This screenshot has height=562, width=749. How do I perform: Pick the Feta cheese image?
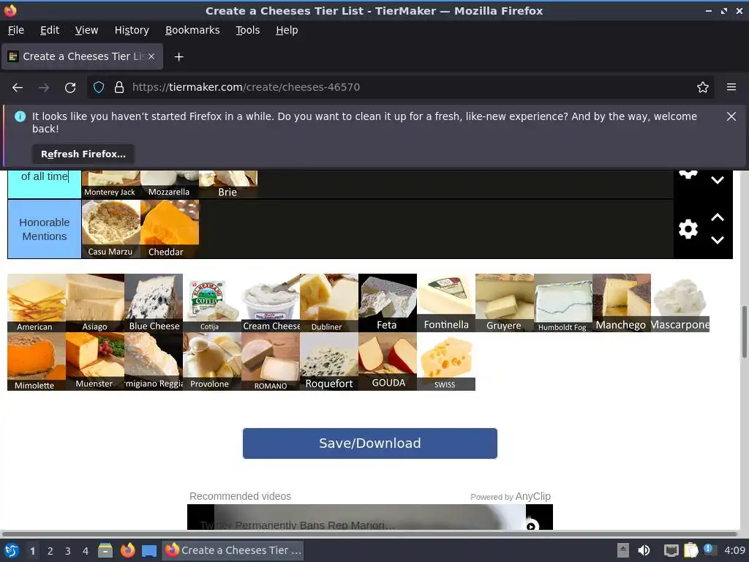pyautogui.click(x=388, y=303)
